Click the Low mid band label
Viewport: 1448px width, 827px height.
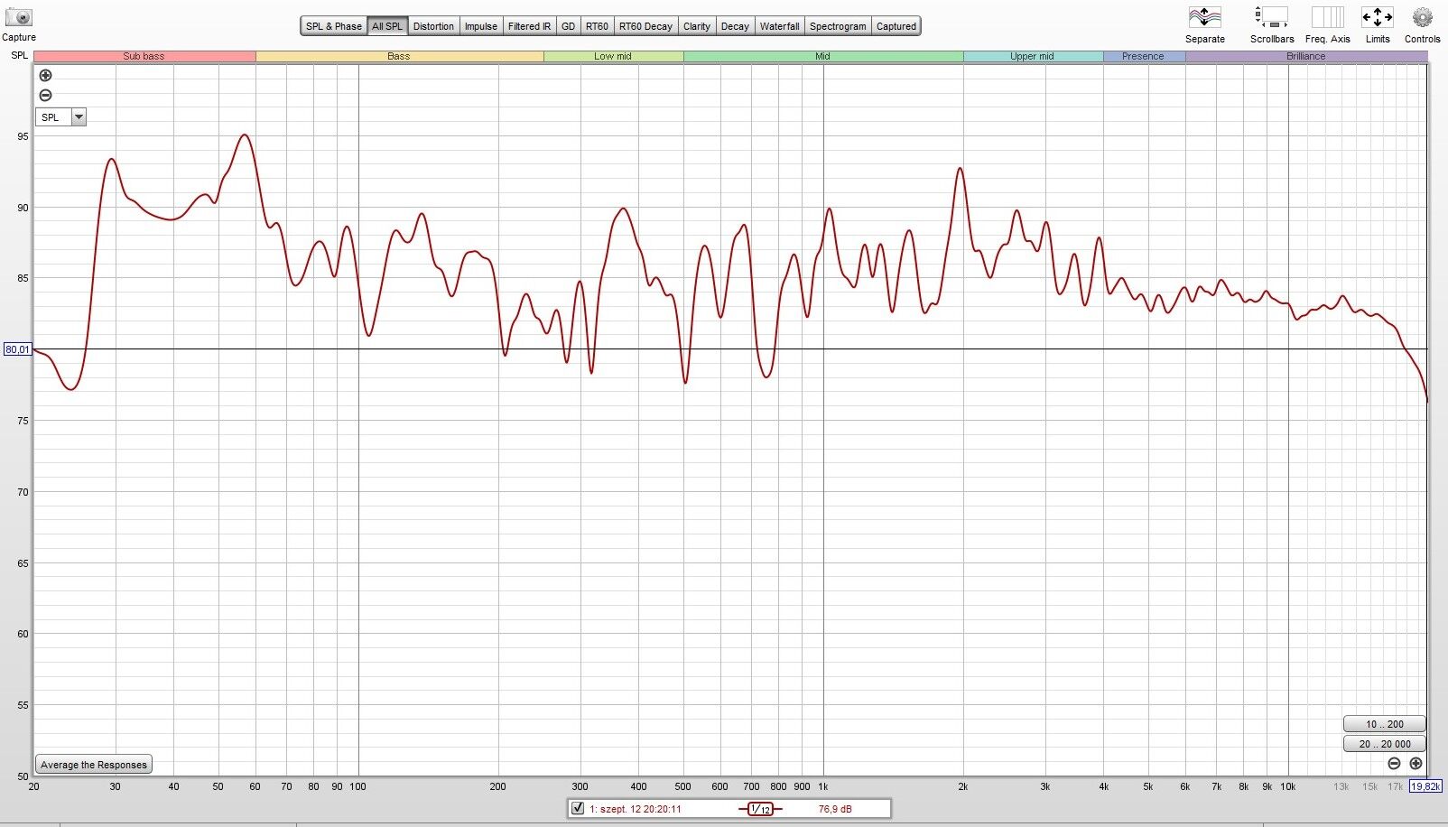(613, 56)
